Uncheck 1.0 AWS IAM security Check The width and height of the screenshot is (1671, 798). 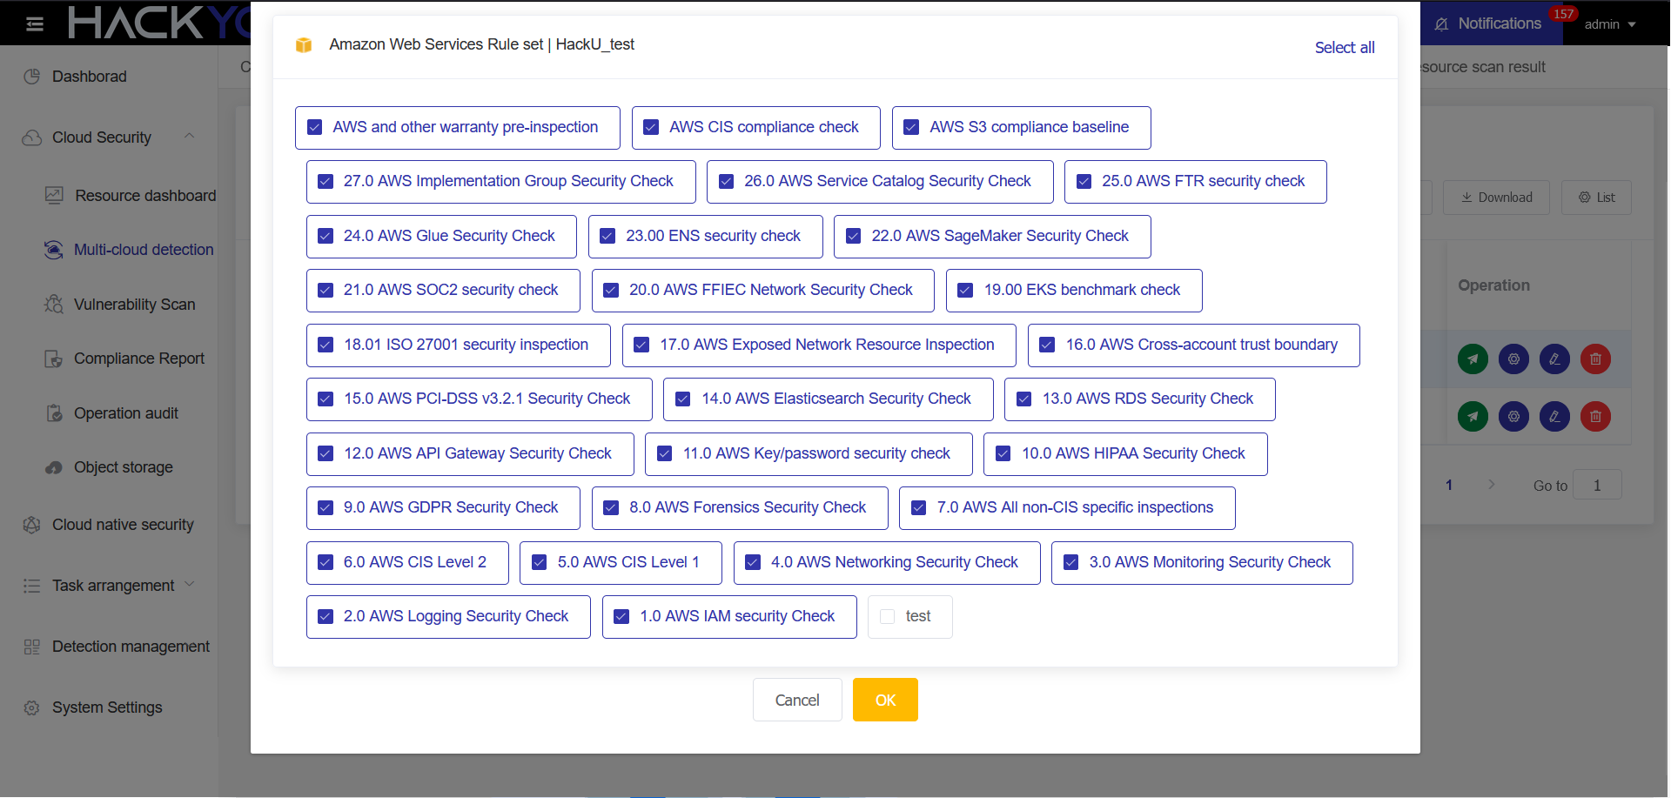point(621,616)
